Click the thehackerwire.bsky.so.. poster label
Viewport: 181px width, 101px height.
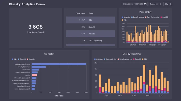pyautogui.click(x=21, y=84)
